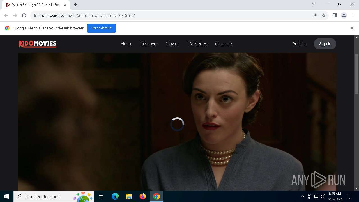359x202 pixels.
Task: Reload the current page
Action: point(24,15)
